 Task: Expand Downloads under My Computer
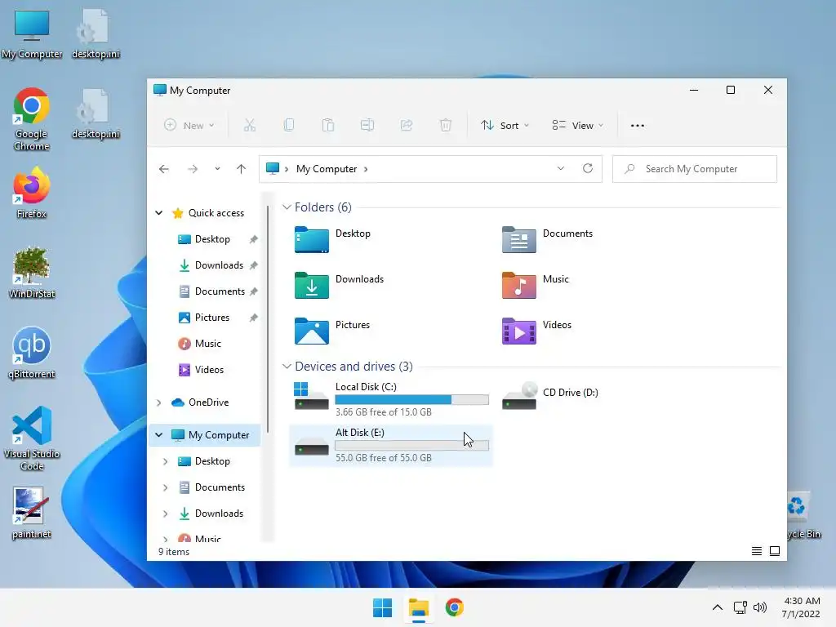[165, 514]
